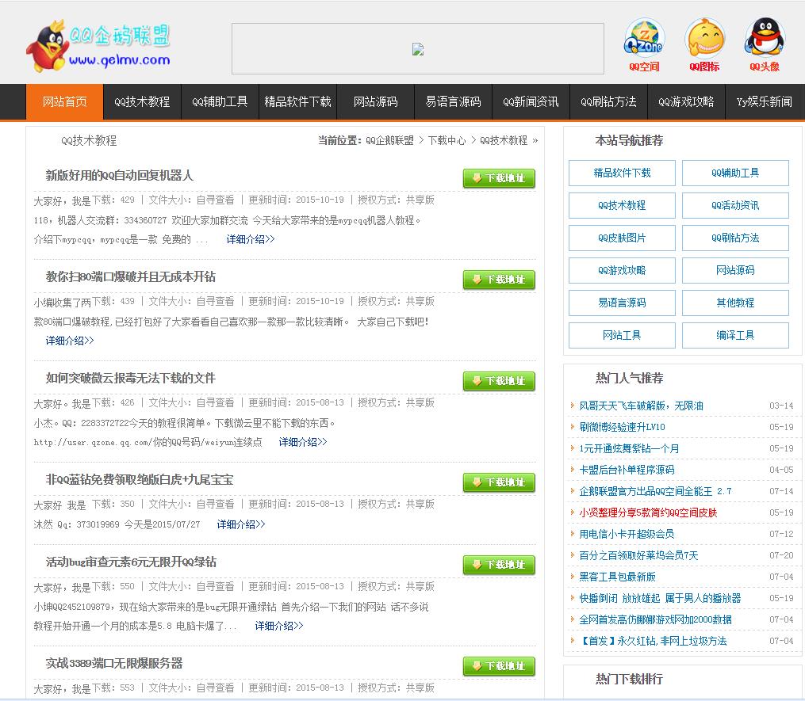Image resolution: width=805 pixels, height=701 pixels.
Task: Open article 新版好用的QQ自动回复机器人
Action: click(119, 175)
